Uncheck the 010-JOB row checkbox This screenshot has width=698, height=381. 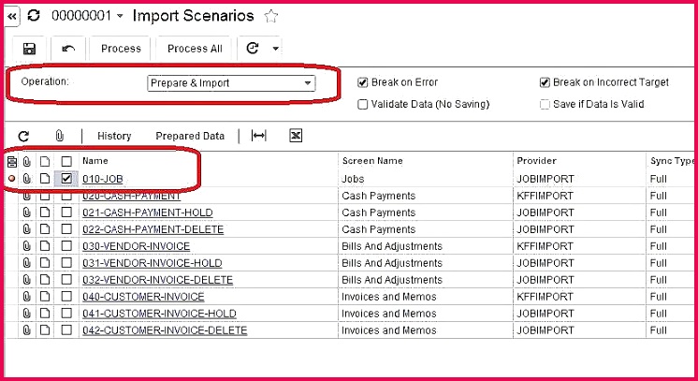[66, 178]
